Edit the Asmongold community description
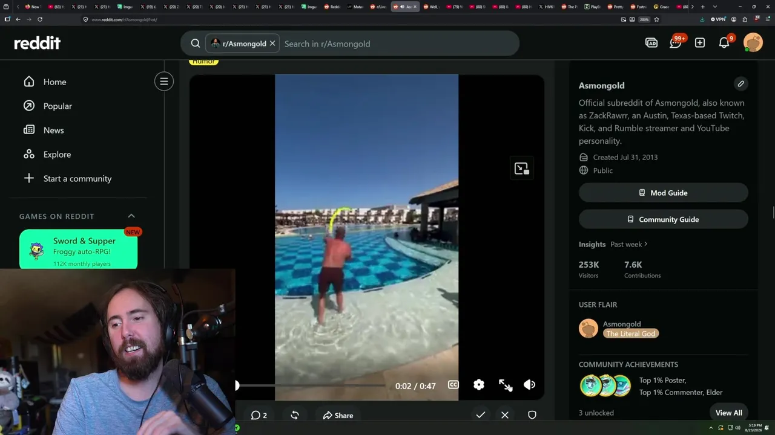 click(740, 84)
